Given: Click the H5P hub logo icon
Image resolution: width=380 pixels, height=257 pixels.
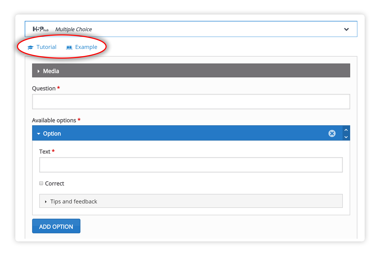Looking at the screenshot, I should (41, 29).
